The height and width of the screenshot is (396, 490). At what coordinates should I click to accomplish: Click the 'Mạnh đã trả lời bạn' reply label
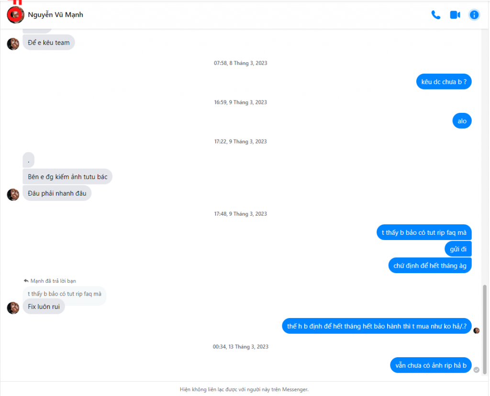53,281
